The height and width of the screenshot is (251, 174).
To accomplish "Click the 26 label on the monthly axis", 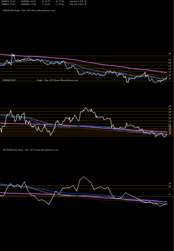I will (169, 187).
